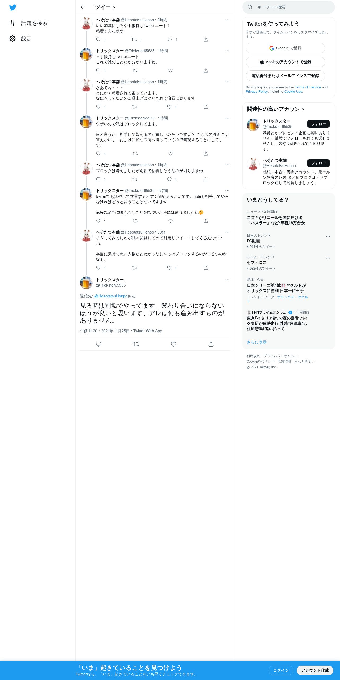340x680 pixels.
Task: Open more options for セフィロス trend
Action: click(328, 258)
